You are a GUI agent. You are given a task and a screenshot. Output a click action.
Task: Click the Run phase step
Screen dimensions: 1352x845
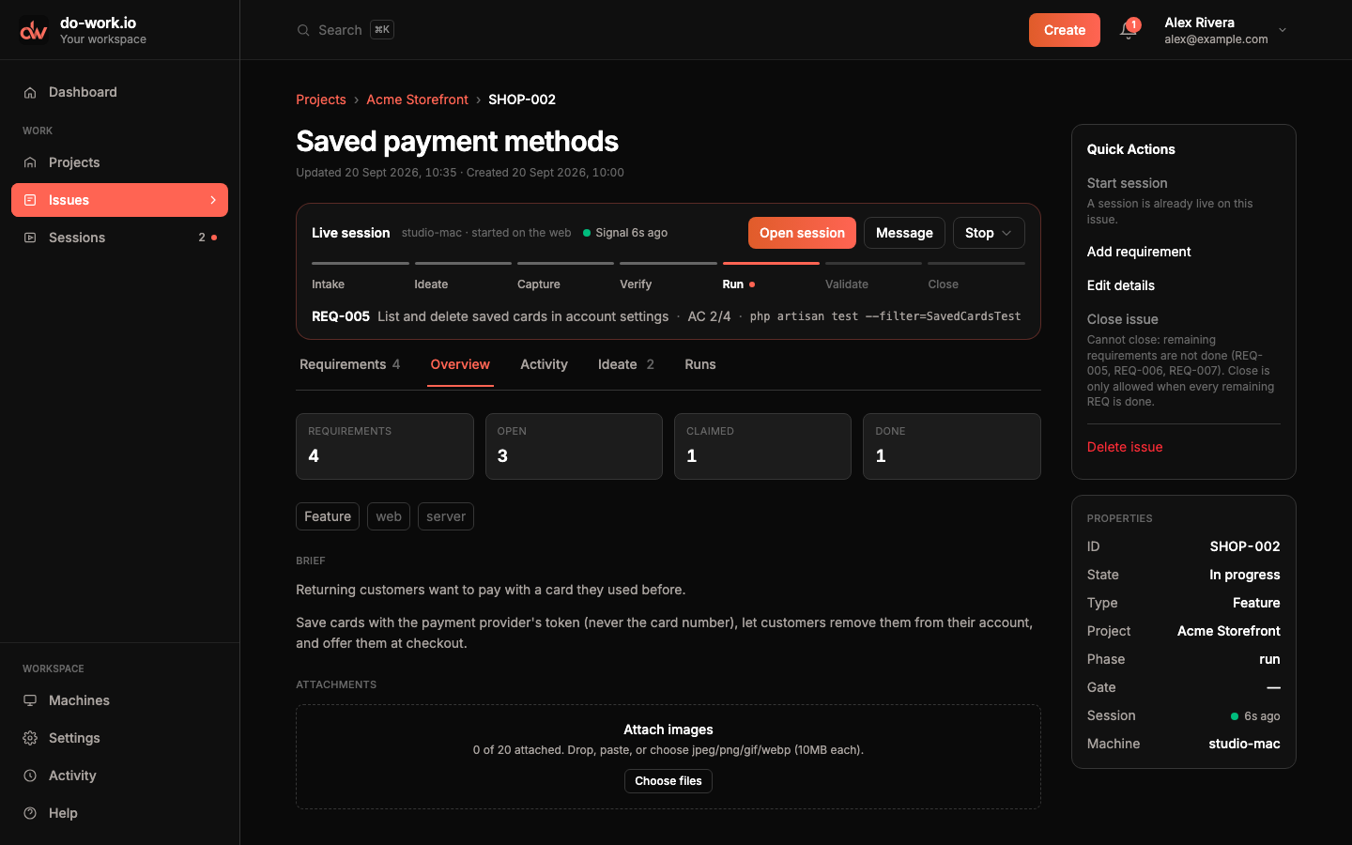771,276
